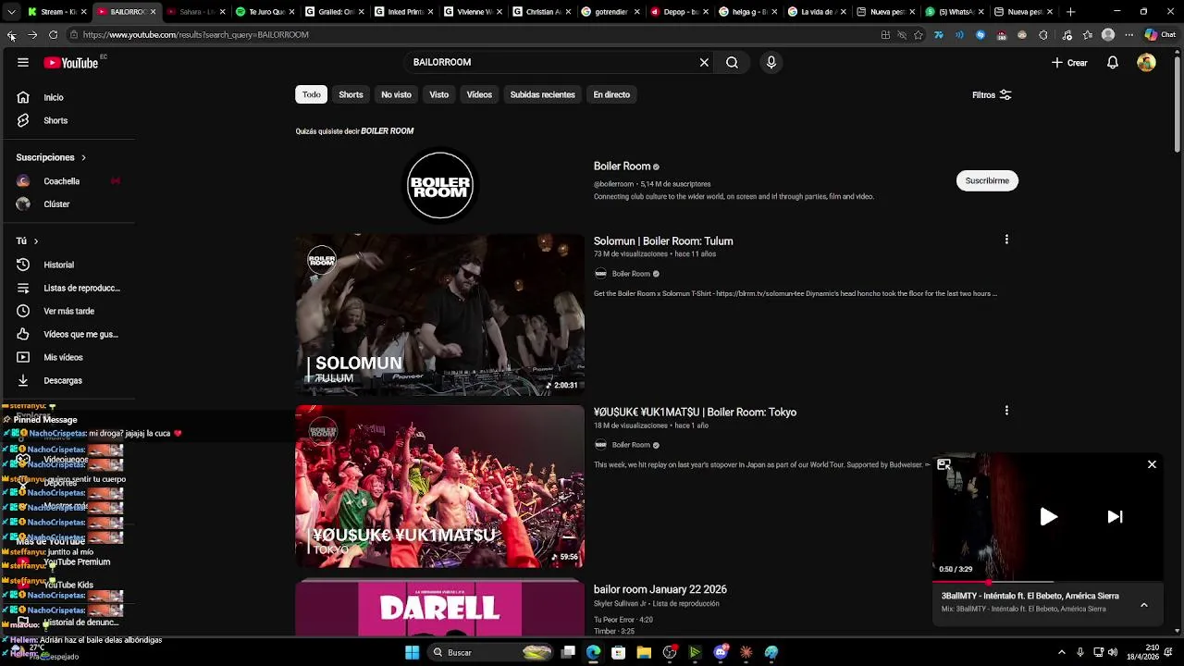Select the No visto filter chip
Screen dimensions: 1184x666
(396, 94)
